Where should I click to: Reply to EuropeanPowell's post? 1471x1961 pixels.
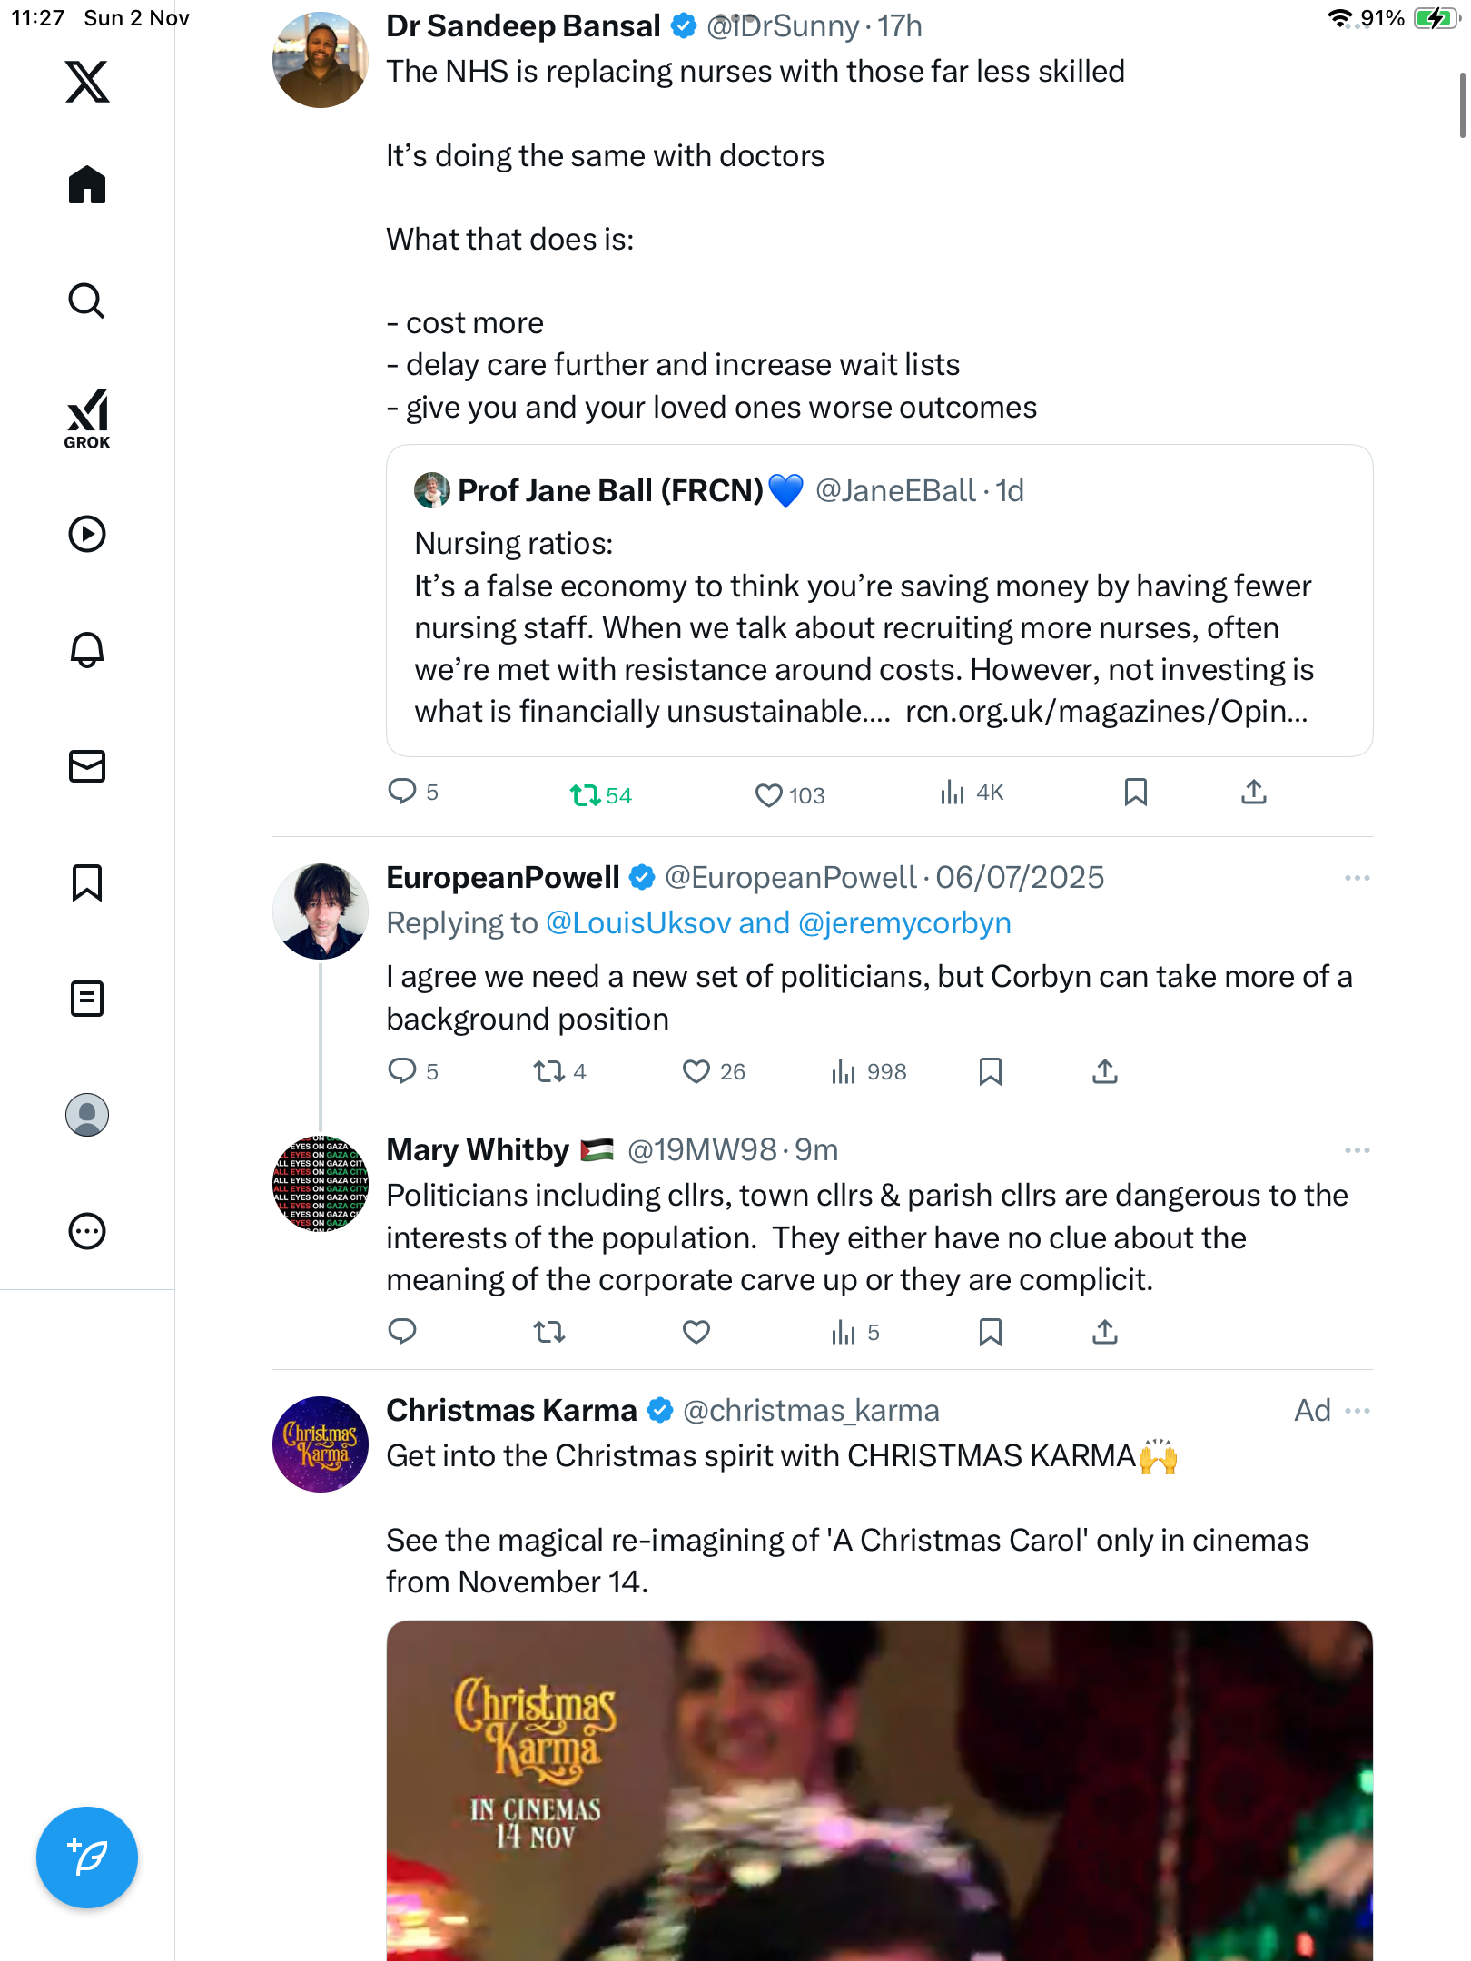(402, 1072)
